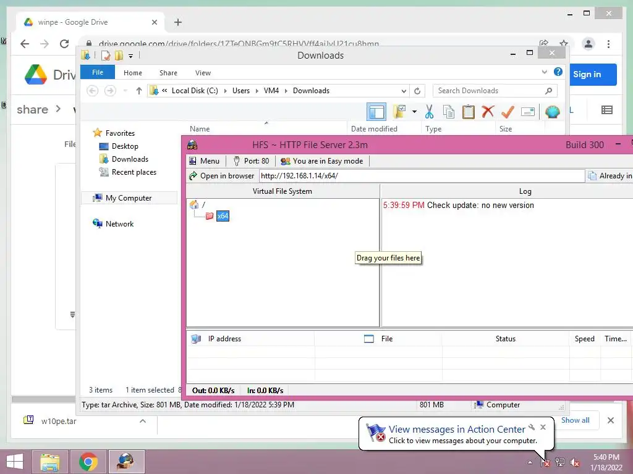
Task: Expand the address bar history dropdown
Action: (404, 91)
